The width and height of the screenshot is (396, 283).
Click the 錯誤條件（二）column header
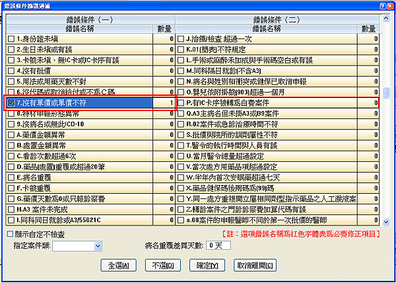tap(279, 20)
